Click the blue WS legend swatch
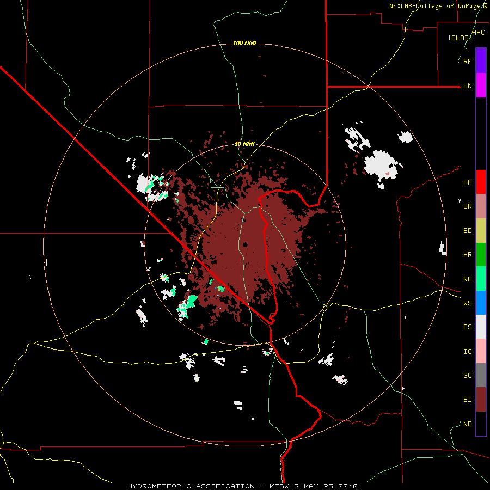Image resolution: width=490 pixels, height=490 pixels. pyautogui.click(x=481, y=303)
